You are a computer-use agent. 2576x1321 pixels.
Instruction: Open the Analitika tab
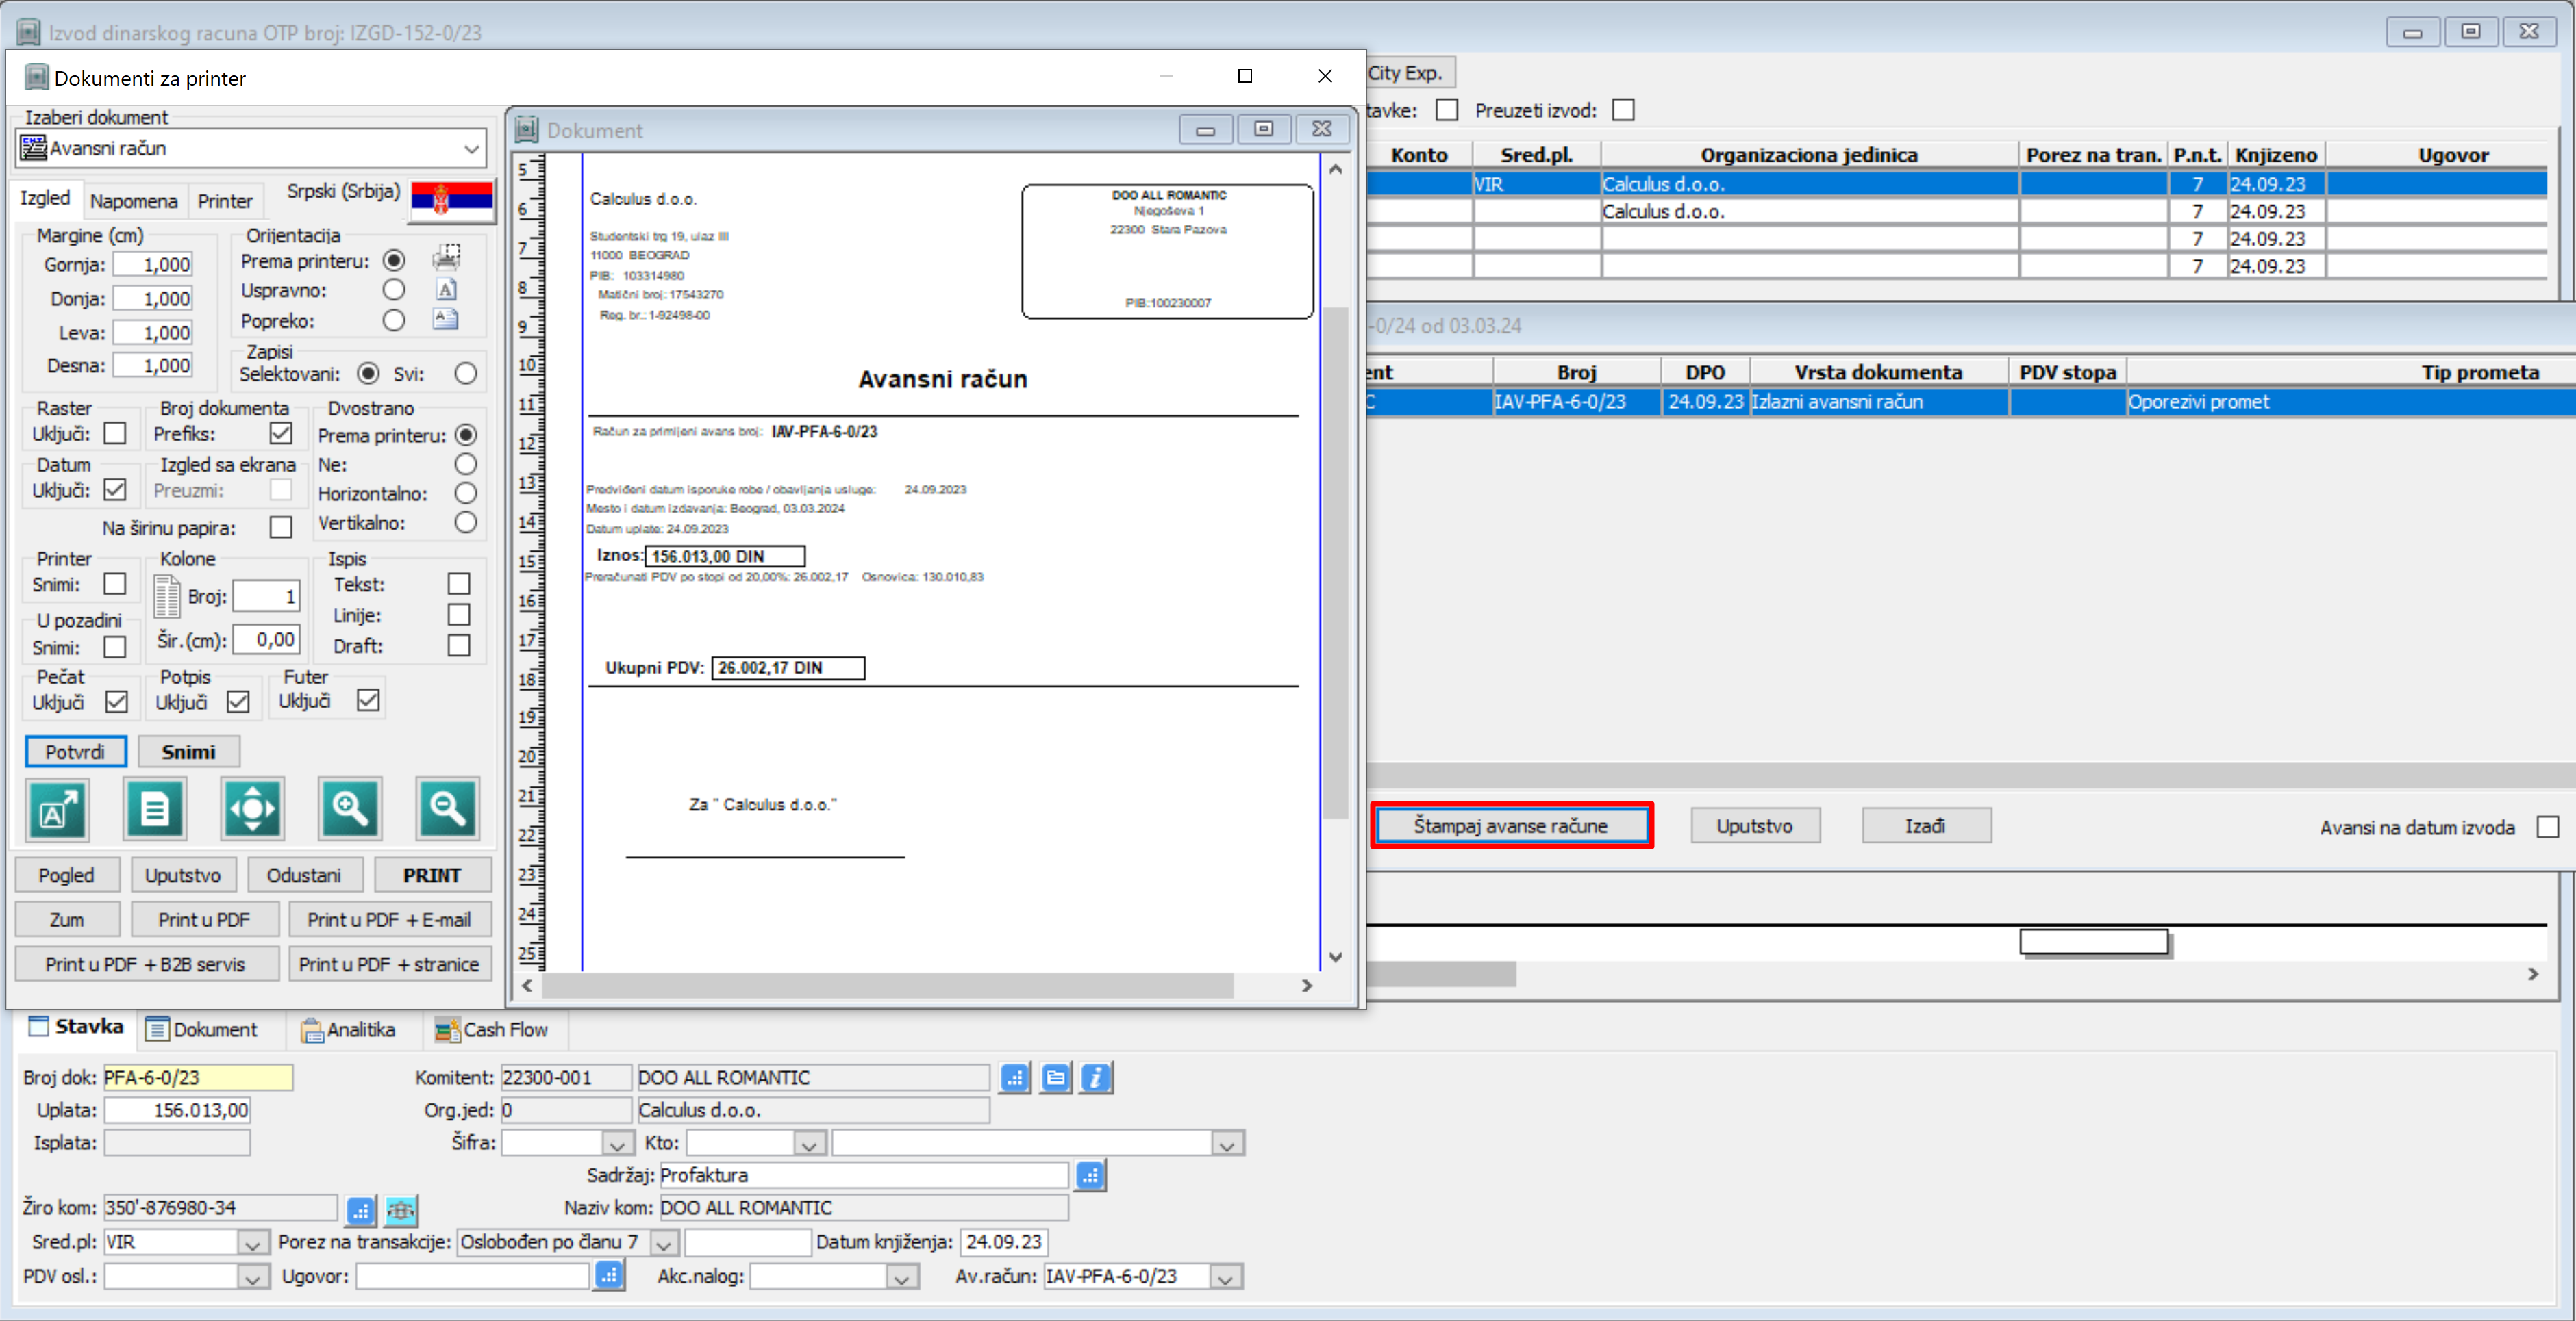(349, 1029)
